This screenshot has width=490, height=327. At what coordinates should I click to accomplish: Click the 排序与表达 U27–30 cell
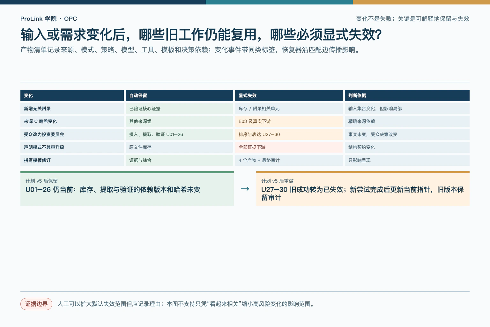tap(289, 134)
